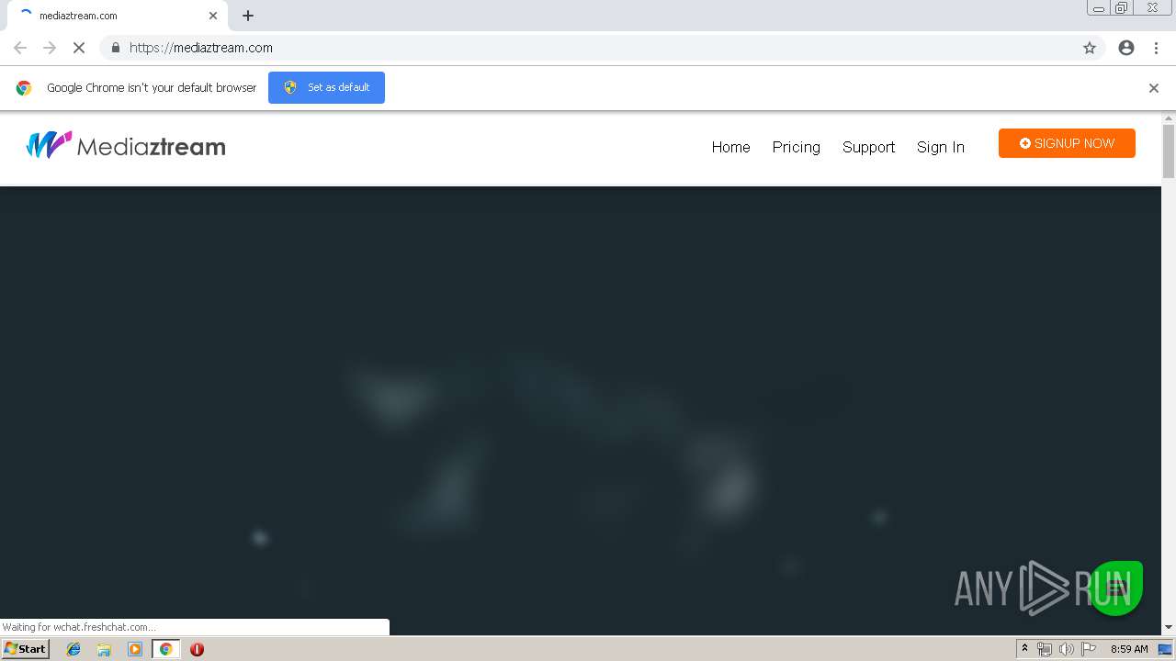Open the Sign In page
Image resolution: width=1176 pixels, height=661 pixels.
tap(940, 147)
